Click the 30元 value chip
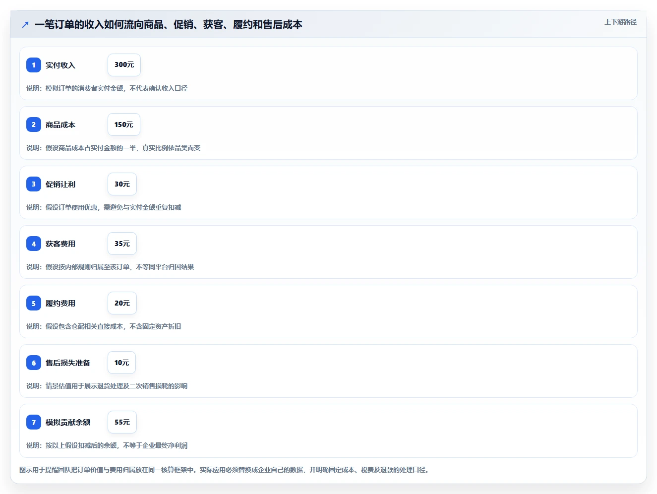The height and width of the screenshot is (494, 657). tap(122, 184)
